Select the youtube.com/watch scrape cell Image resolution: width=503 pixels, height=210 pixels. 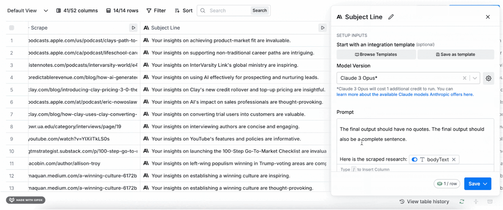coord(84,139)
